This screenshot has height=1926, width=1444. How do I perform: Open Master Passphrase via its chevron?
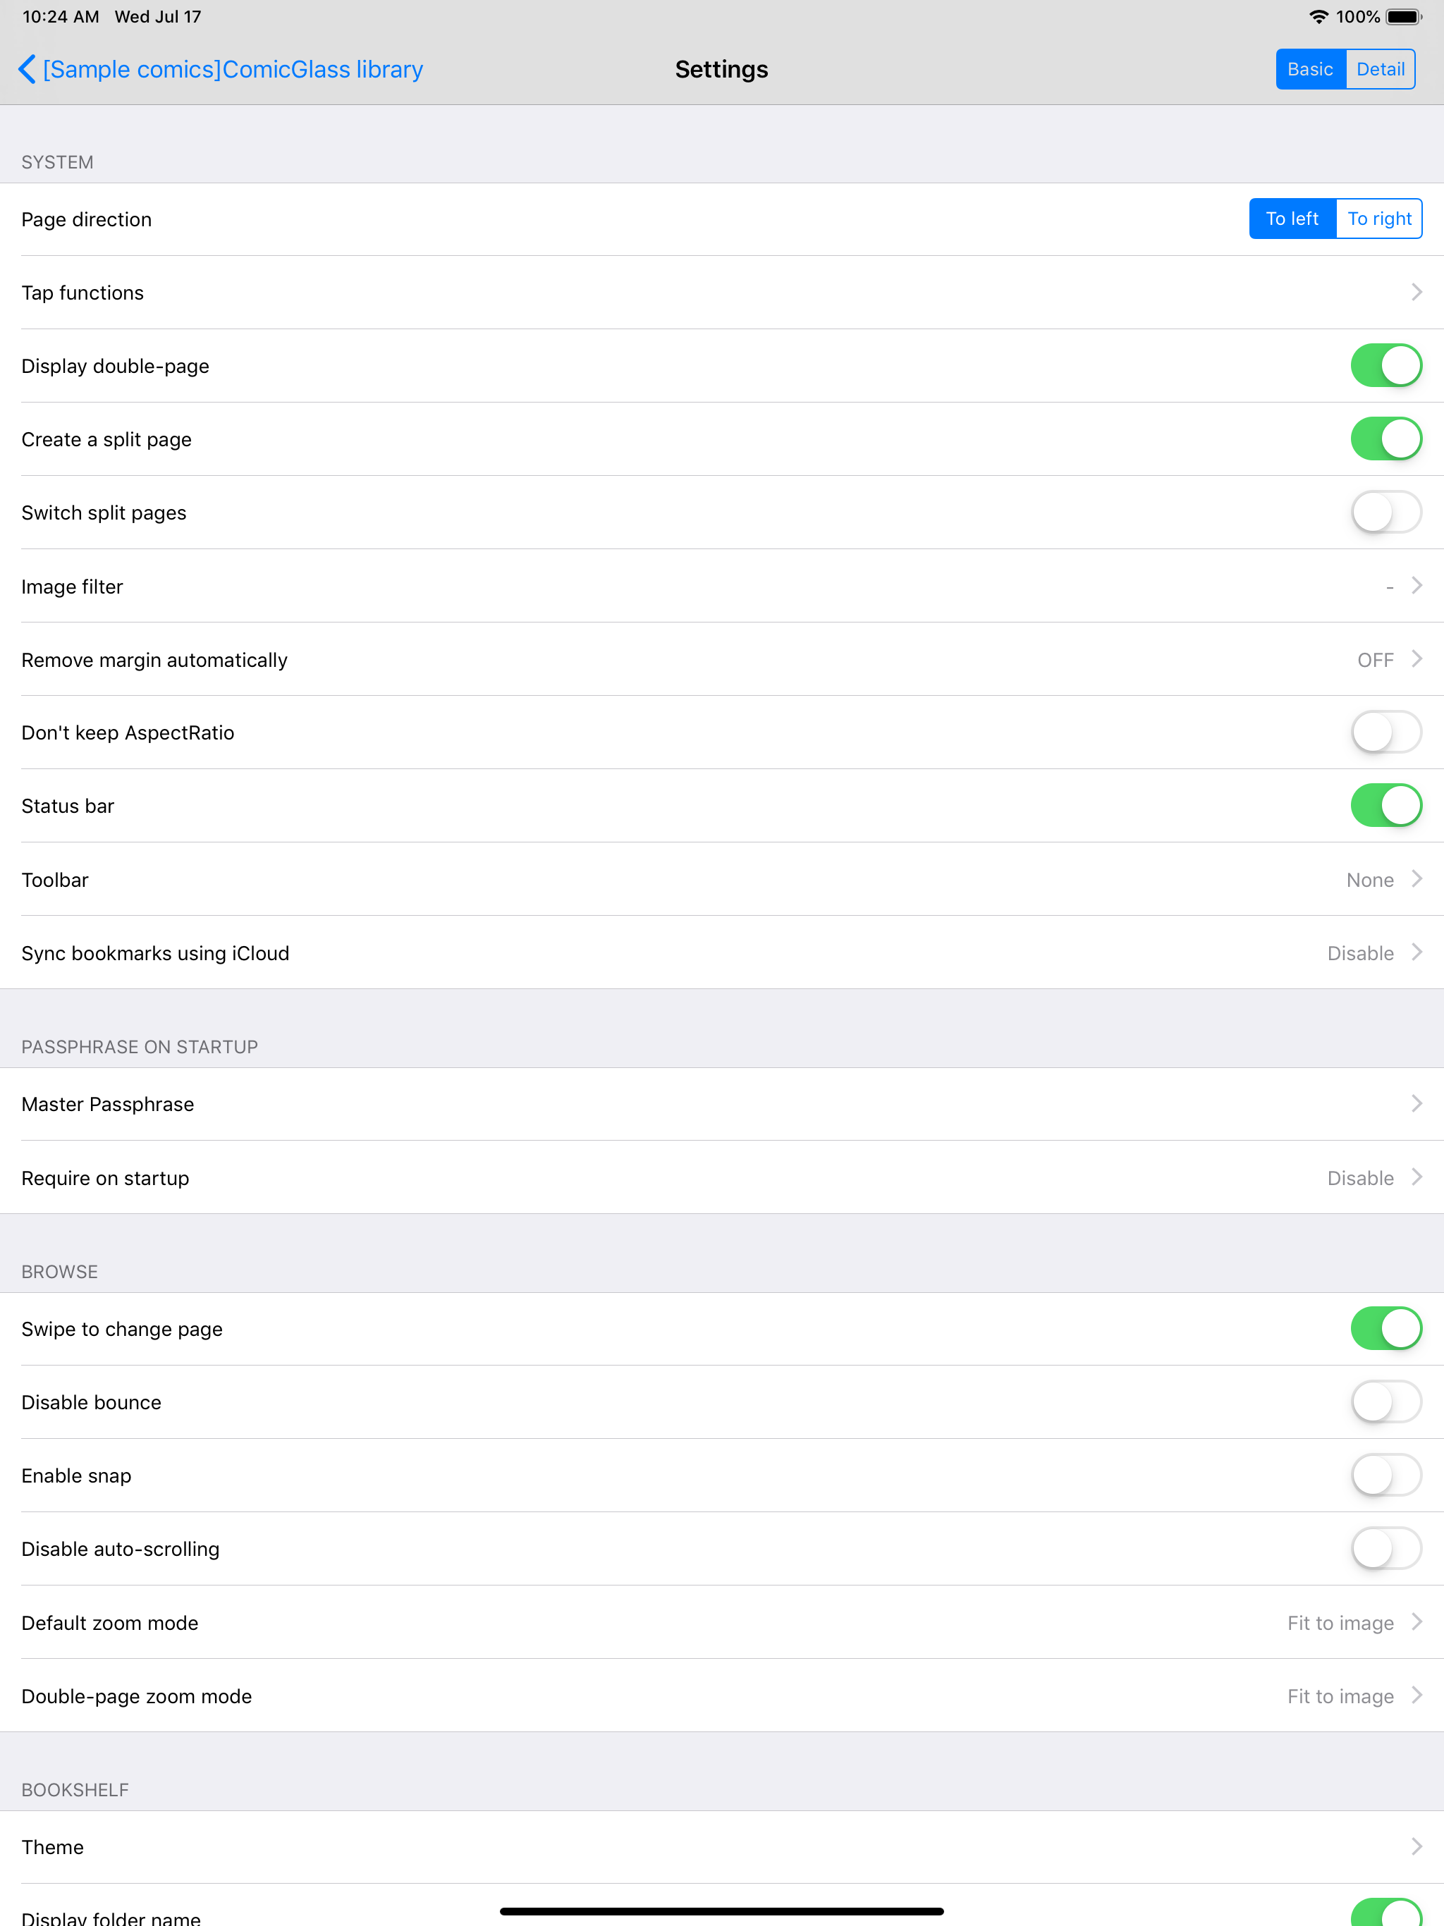pyautogui.click(x=1416, y=1104)
